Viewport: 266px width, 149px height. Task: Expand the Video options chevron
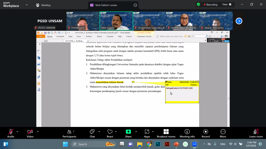[x=38, y=131]
